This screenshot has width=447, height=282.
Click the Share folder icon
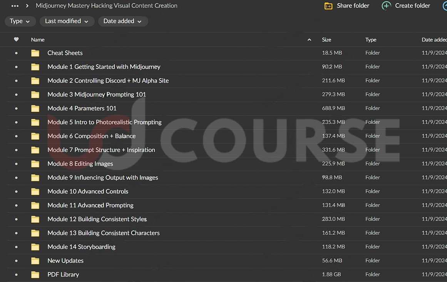click(x=328, y=6)
